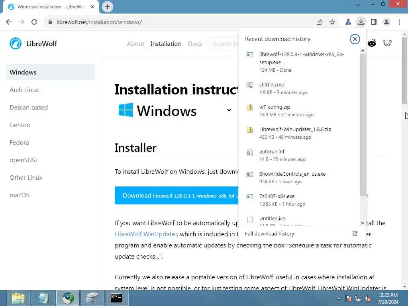The height and width of the screenshot is (306, 408).
Task: Click the autorun.inf file icon
Action: 249,152
